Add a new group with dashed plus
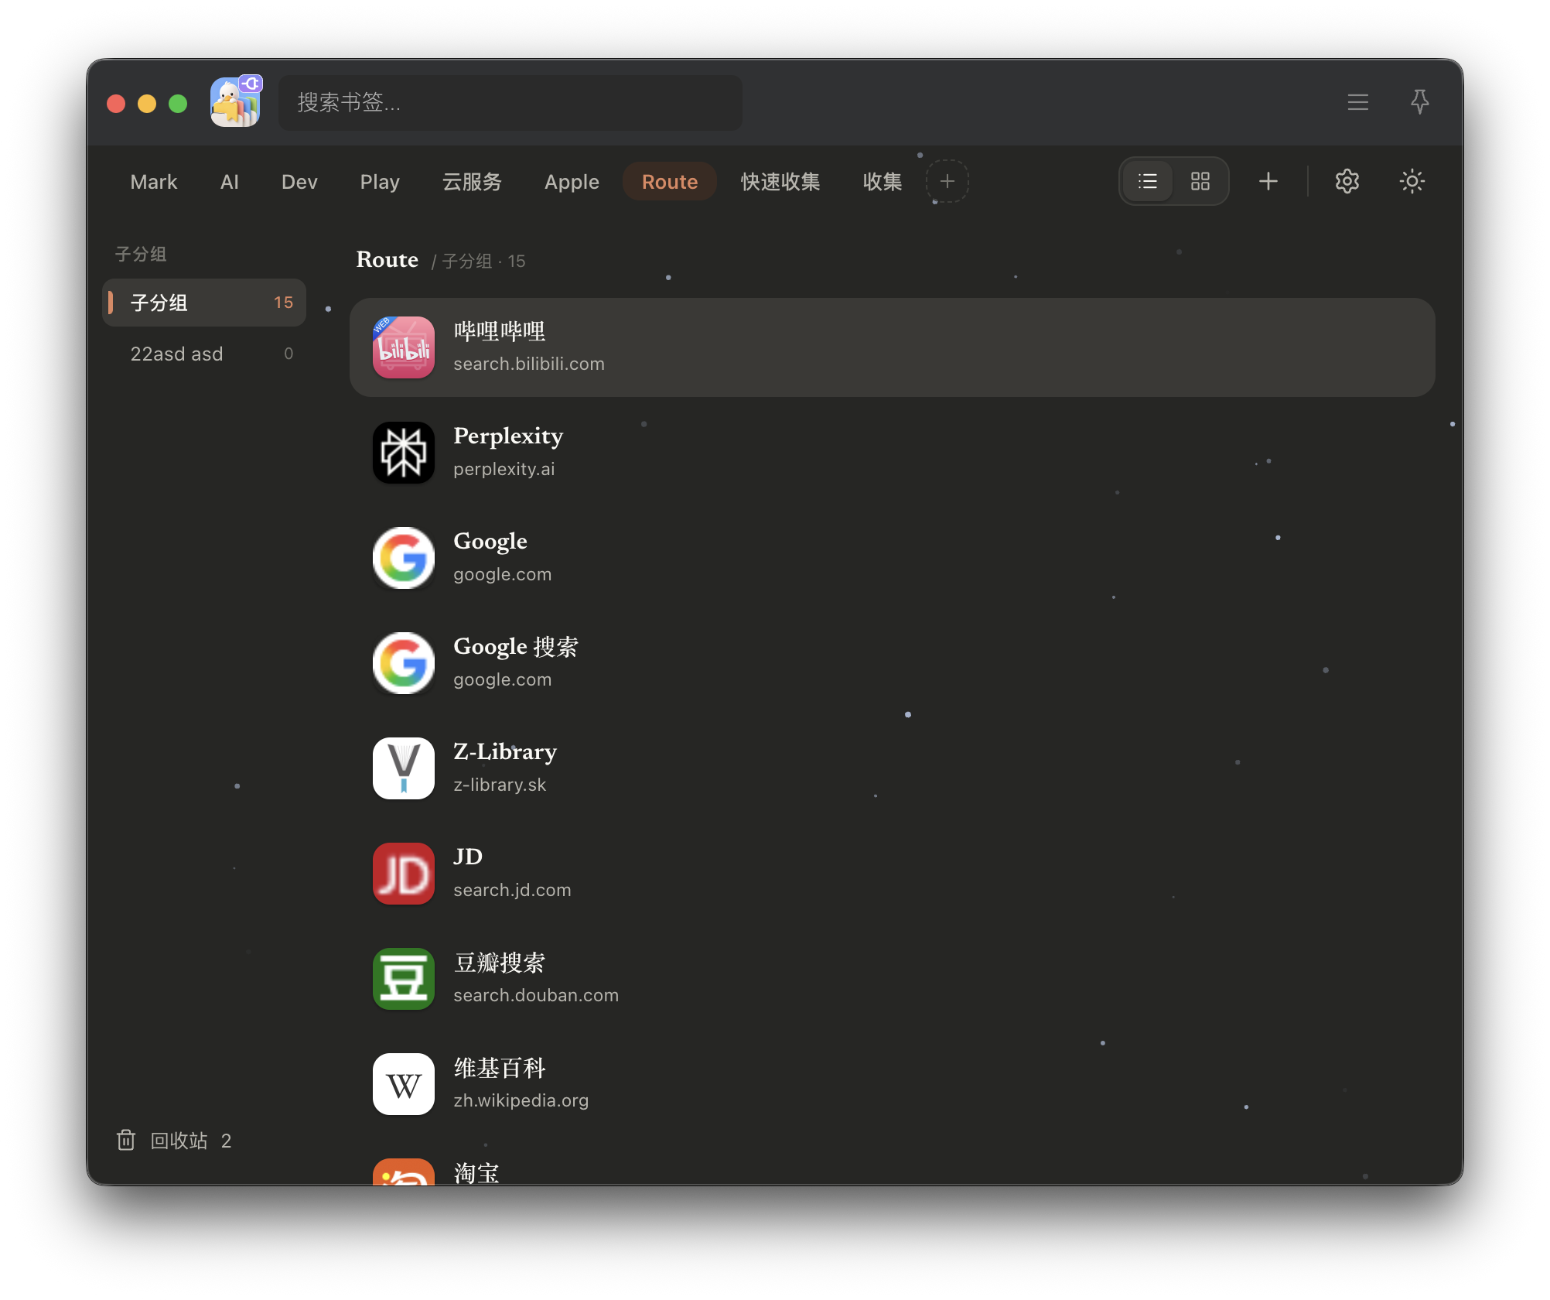Image resolution: width=1550 pixels, height=1300 pixels. 947,182
